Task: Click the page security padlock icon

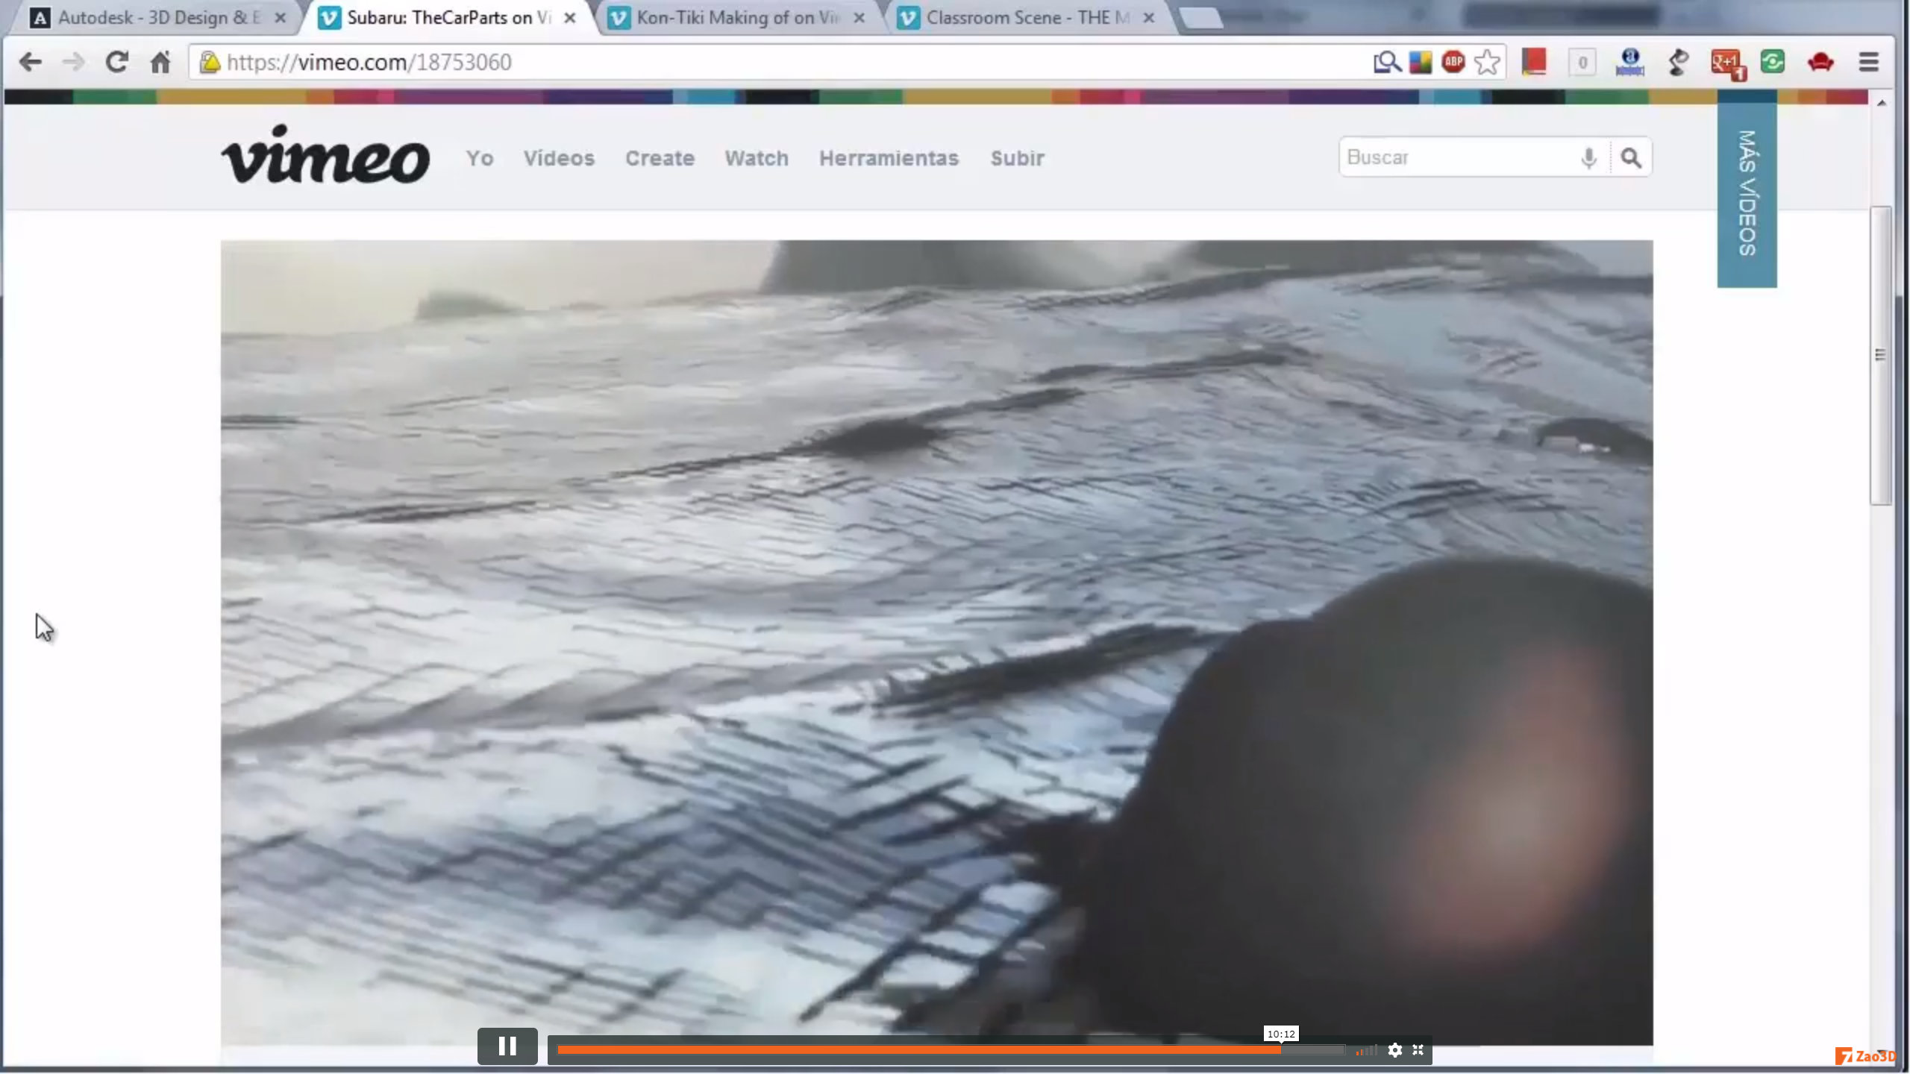Action: pyautogui.click(x=210, y=62)
